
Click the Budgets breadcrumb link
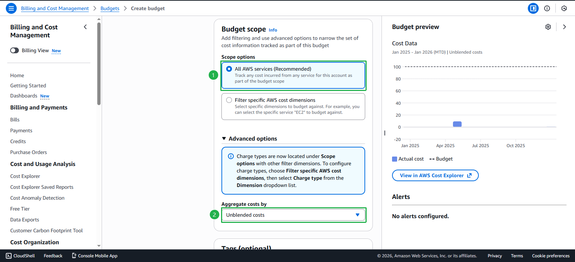110,8
